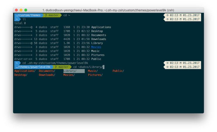Choose 'Downloads/' completion suggestion
The height and width of the screenshot is (132, 217).
point(47,75)
